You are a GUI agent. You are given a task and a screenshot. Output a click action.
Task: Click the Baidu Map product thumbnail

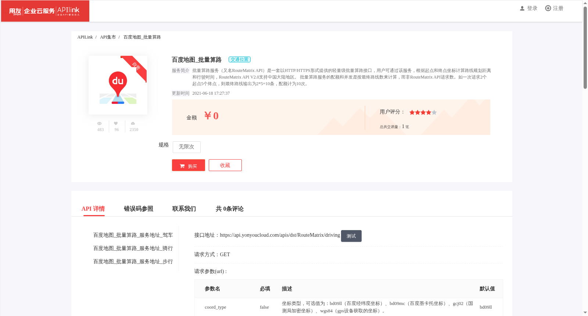[118, 85]
